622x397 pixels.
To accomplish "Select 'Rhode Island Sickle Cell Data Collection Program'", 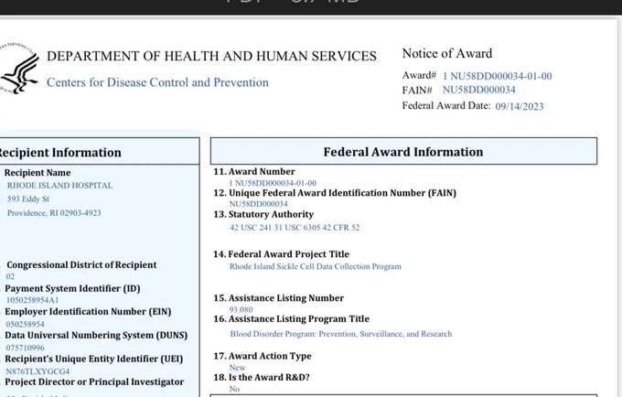I will (x=316, y=266).
